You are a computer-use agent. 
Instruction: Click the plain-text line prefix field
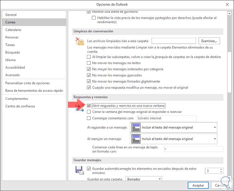click(x=193, y=149)
